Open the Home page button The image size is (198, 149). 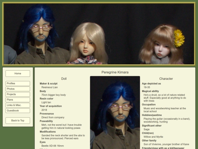(18, 74)
